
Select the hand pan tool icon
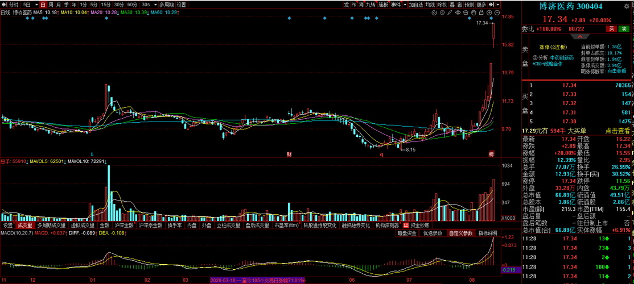474,12
